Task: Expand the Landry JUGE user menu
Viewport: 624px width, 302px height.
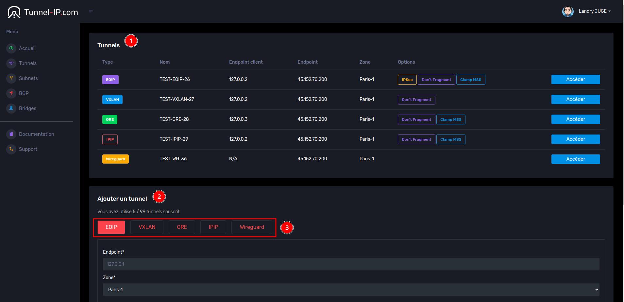Action: tap(594, 11)
